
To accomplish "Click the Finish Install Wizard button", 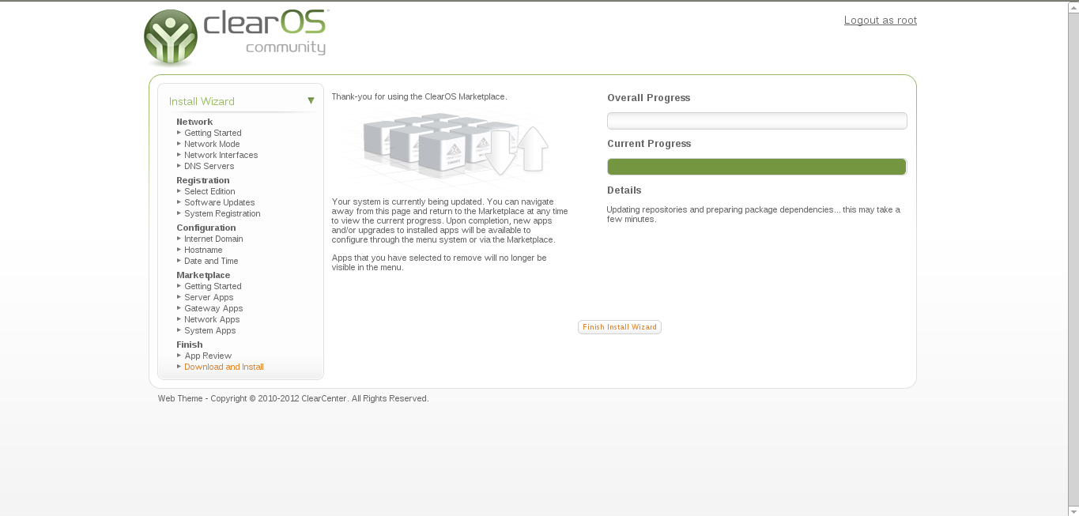I will click(x=620, y=327).
